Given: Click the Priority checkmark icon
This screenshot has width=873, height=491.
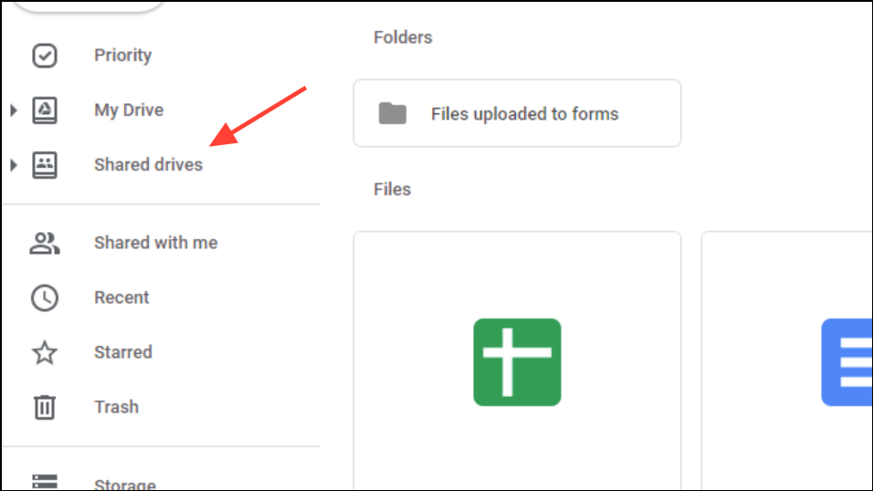Looking at the screenshot, I should pyautogui.click(x=45, y=56).
